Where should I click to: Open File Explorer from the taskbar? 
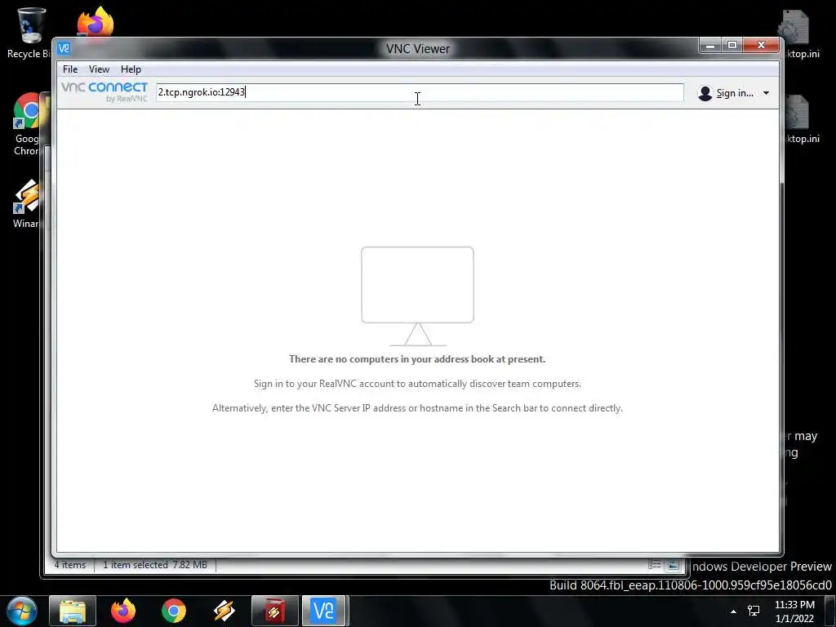coord(73,611)
